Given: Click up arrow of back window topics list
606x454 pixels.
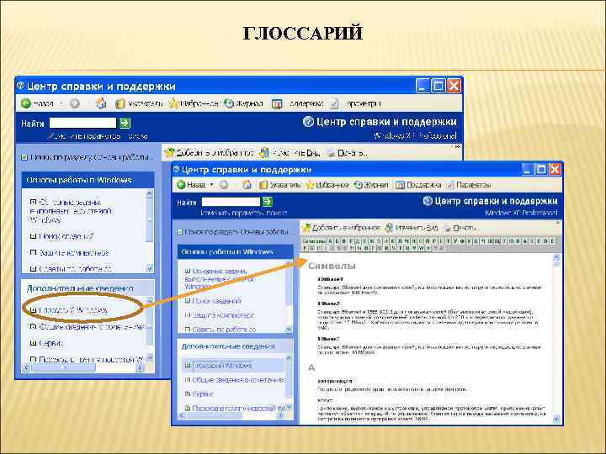Looking at the screenshot, I should [x=150, y=193].
